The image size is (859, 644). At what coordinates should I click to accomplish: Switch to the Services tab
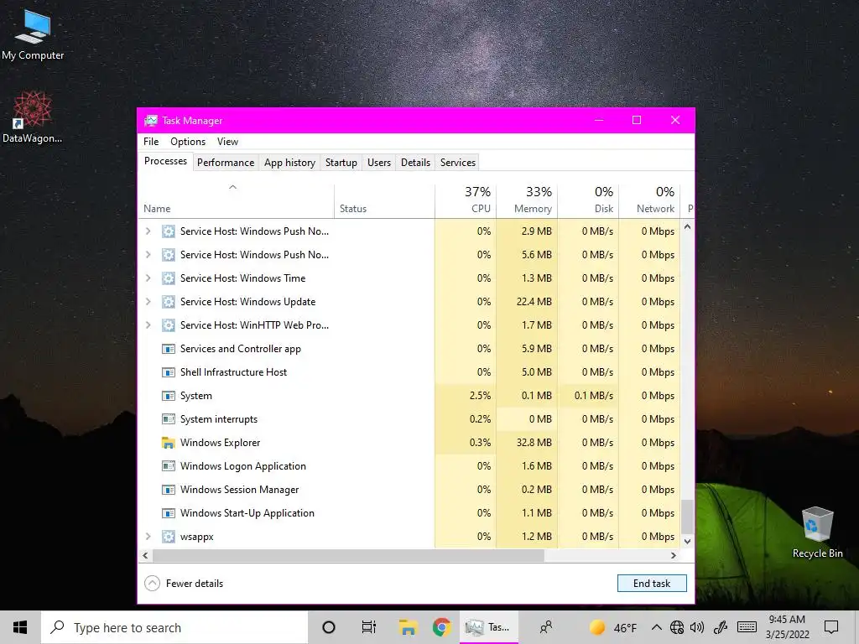coord(458,163)
